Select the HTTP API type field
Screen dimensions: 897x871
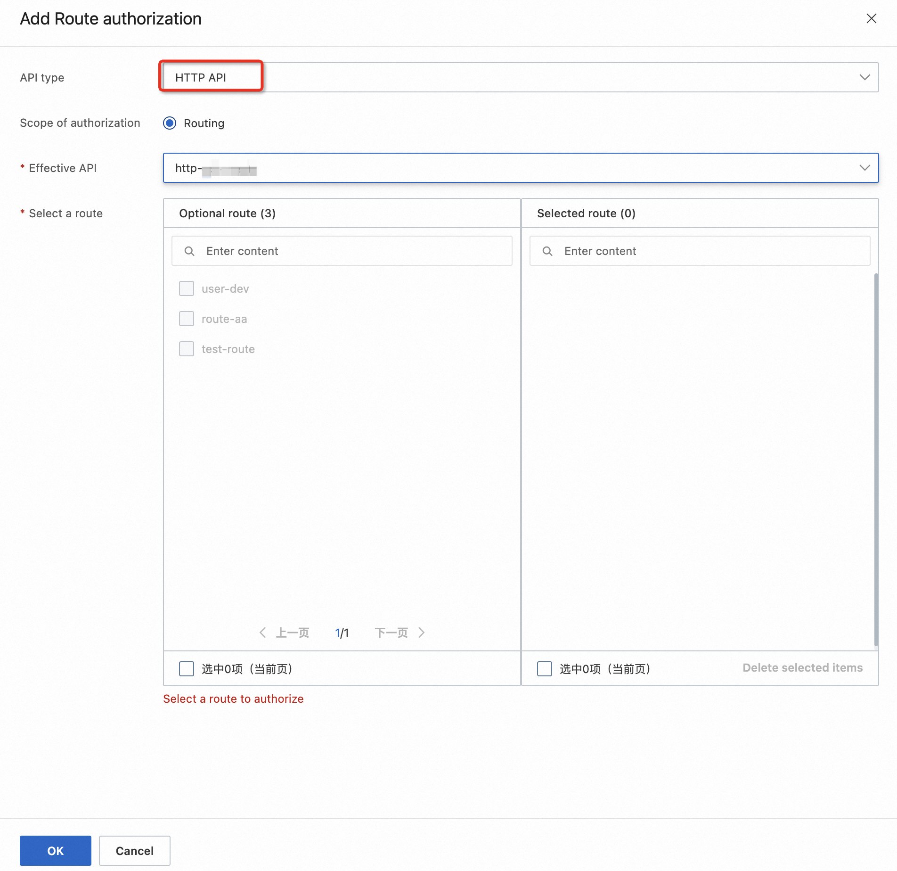521,77
